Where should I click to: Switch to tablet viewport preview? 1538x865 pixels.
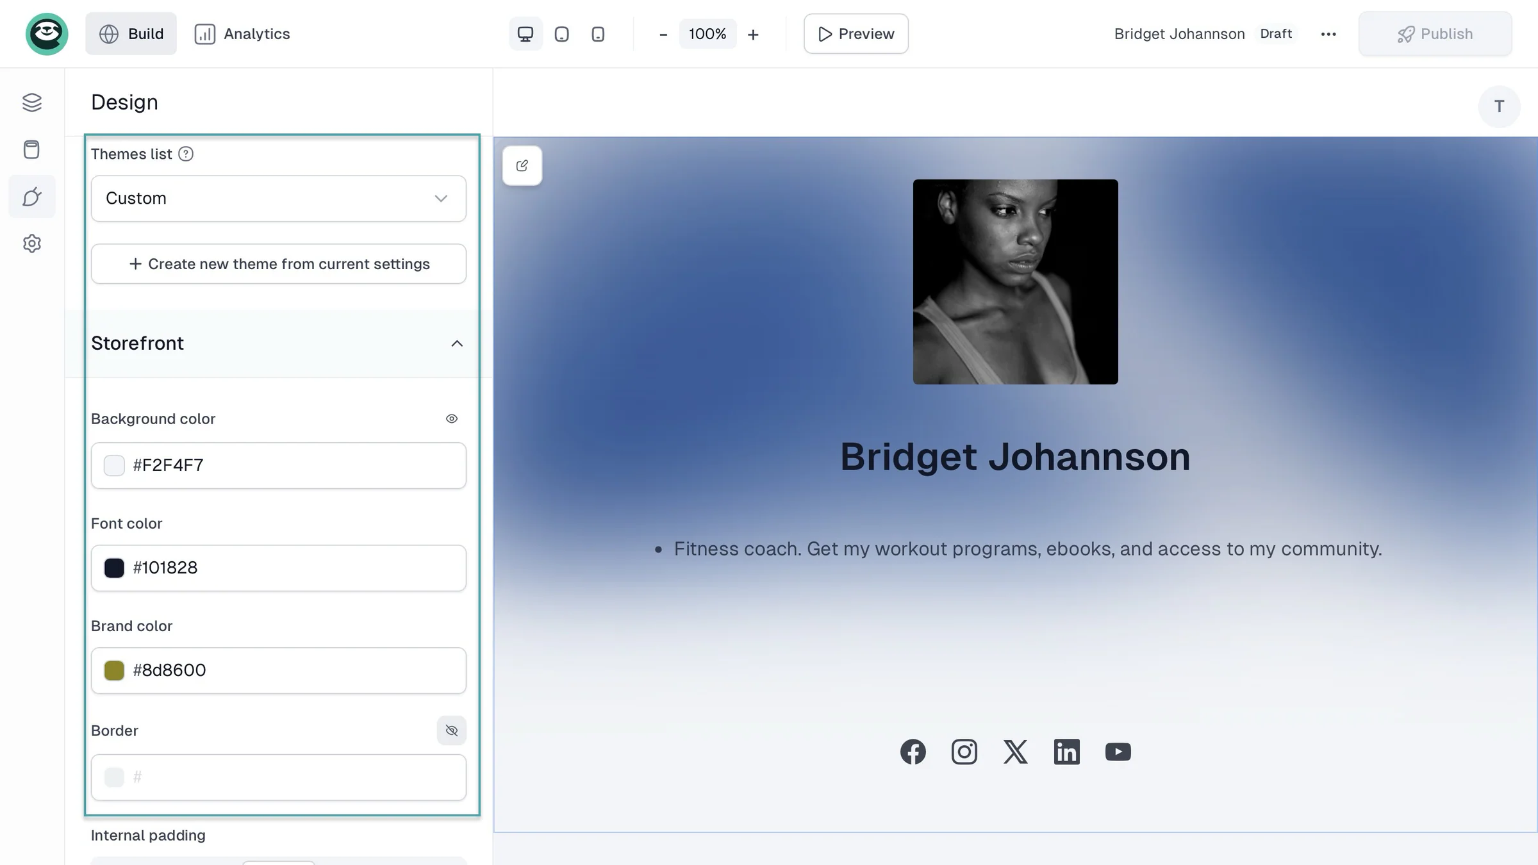(562, 34)
